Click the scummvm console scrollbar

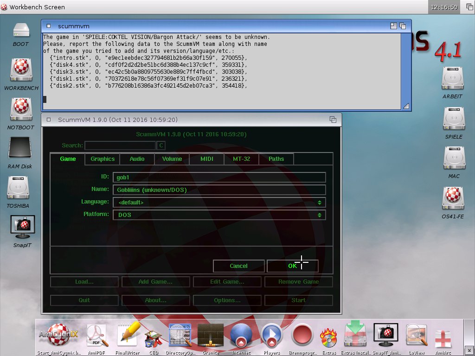[x=406, y=67]
